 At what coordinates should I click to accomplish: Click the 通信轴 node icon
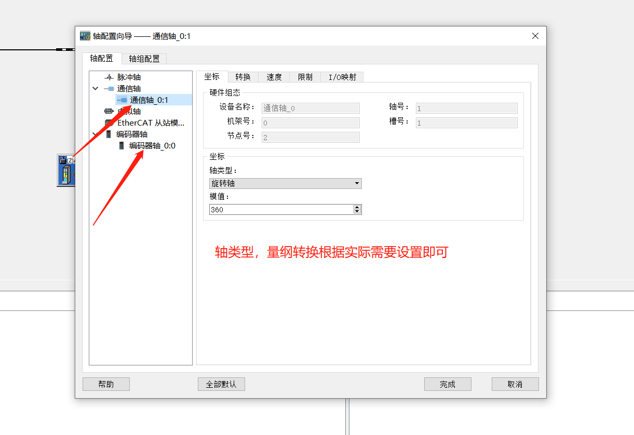pyautogui.click(x=109, y=89)
